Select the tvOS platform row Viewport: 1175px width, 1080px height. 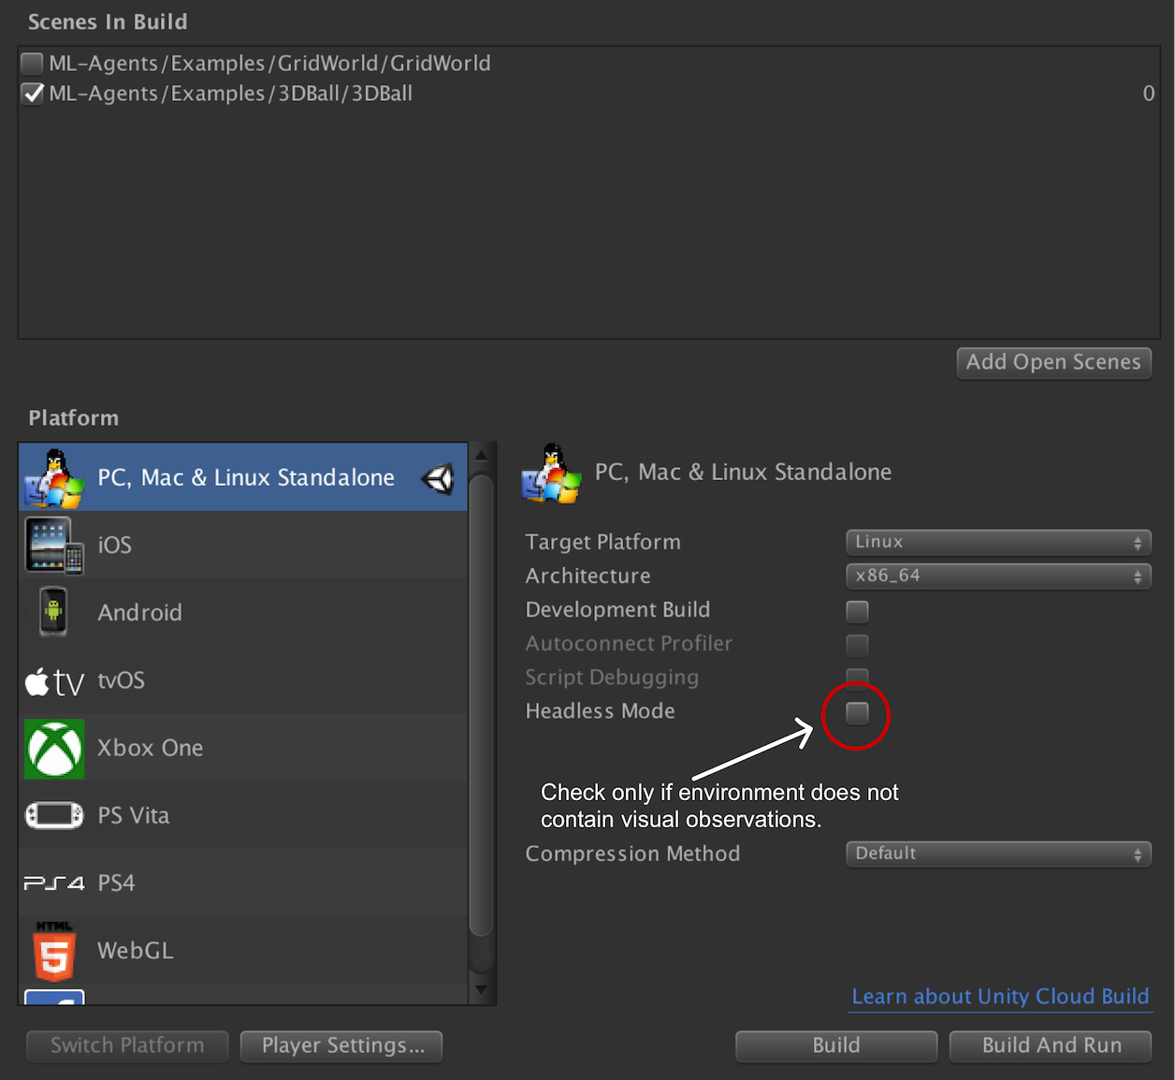click(x=243, y=680)
